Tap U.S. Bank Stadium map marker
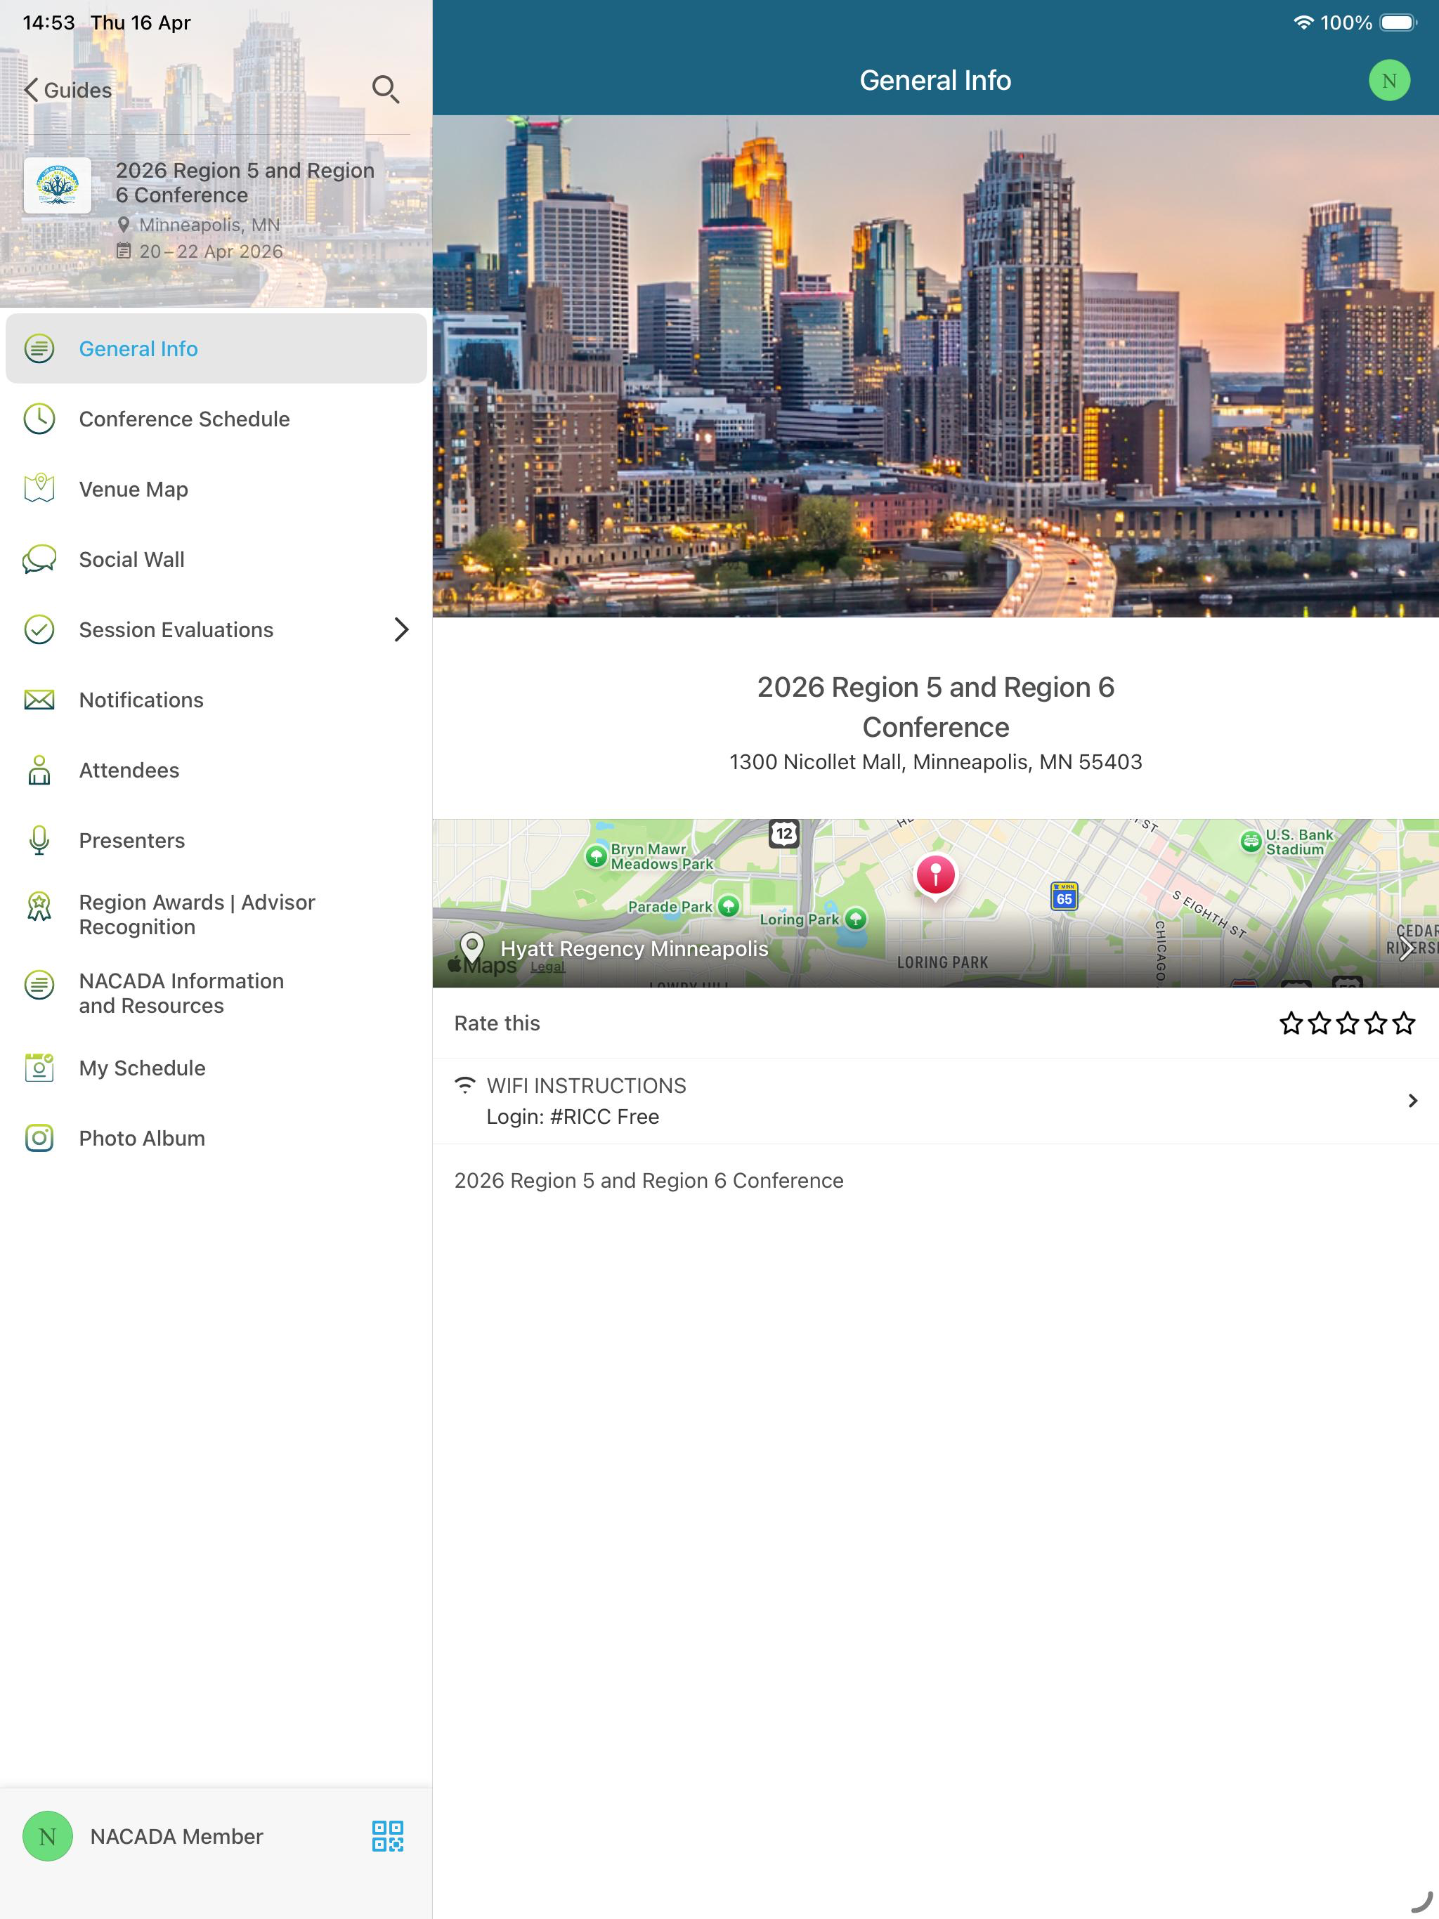1439x1919 pixels. click(1251, 841)
